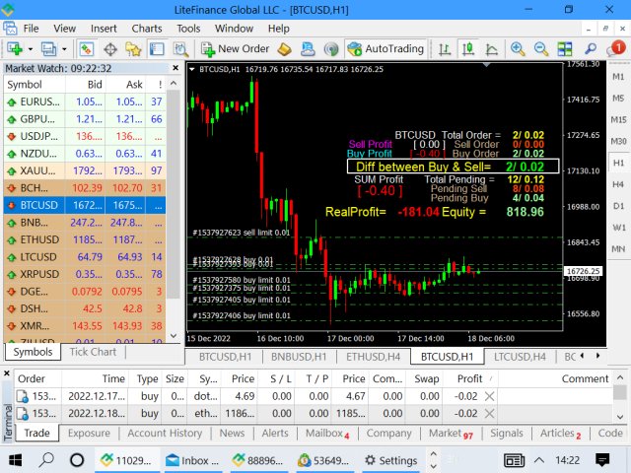Select the M5 timeframe

[618, 99]
